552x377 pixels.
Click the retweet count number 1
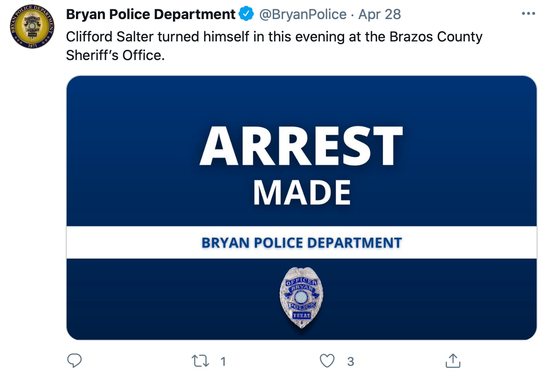[223, 362]
